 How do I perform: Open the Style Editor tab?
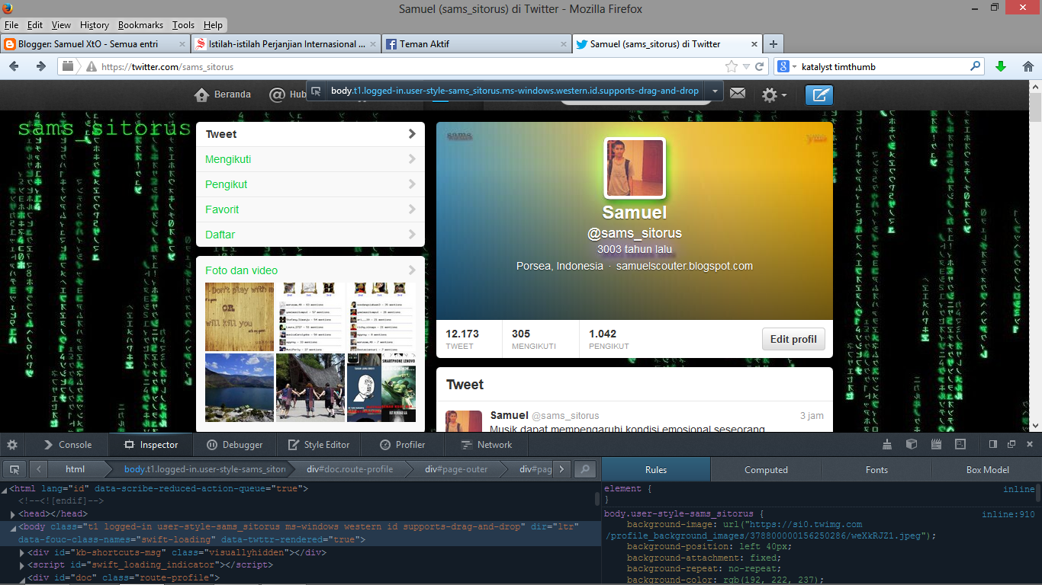[318, 445]
